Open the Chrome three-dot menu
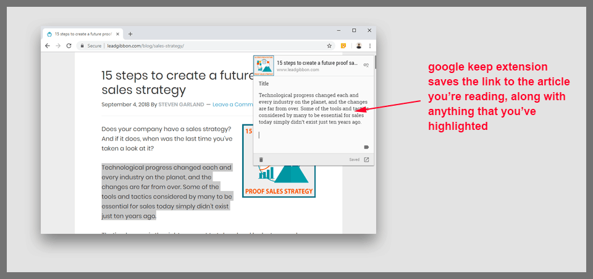The image size is (593, 279). point(370,46)
